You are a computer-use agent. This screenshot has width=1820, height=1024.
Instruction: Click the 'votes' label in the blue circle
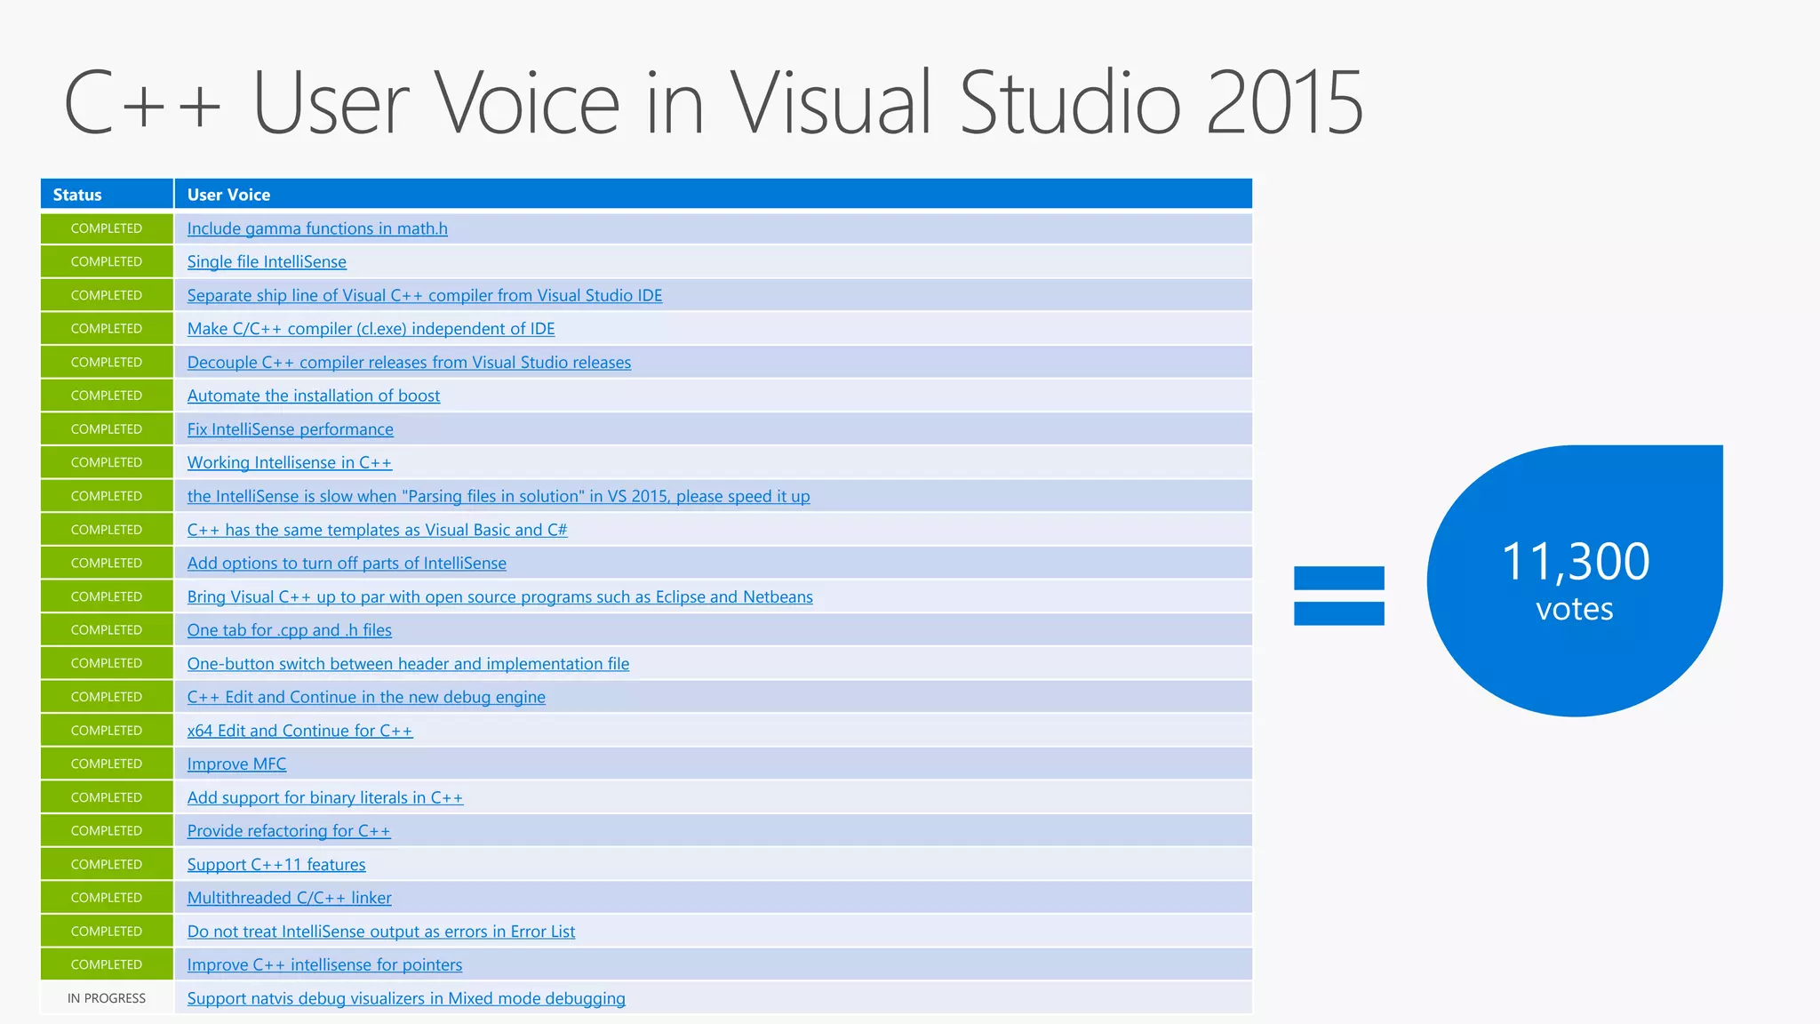coord(1574,609)
